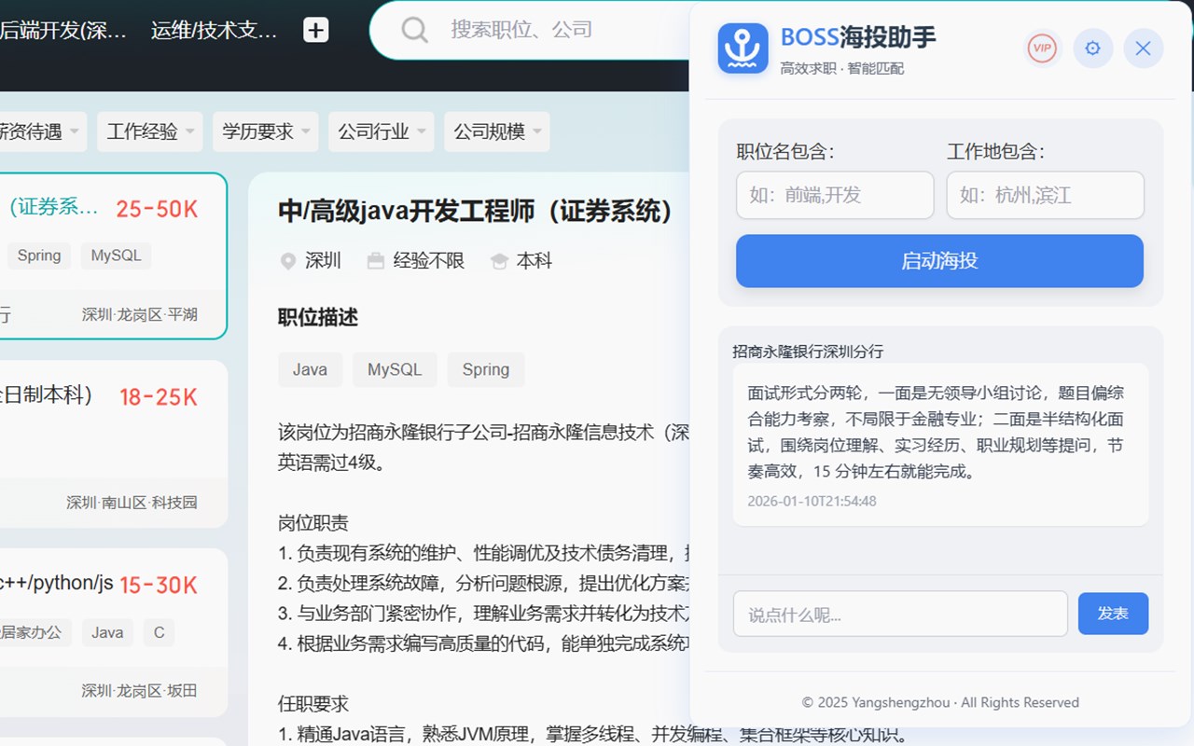The width and height of the screenshot is (1194, 746).
Task: Click the plus icon to add a job tab
Action: (x=316, y=30)
